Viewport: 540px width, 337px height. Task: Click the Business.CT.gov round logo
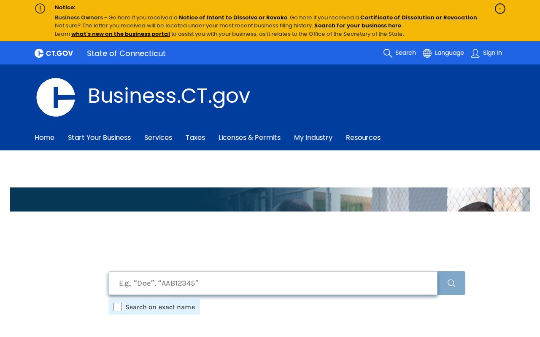click(x=56, y=97)
